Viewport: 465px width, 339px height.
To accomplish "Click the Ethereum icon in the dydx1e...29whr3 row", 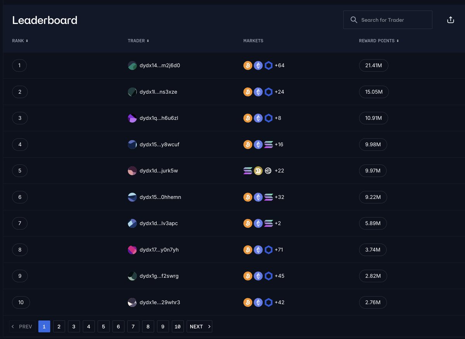I will pos(258,302).
